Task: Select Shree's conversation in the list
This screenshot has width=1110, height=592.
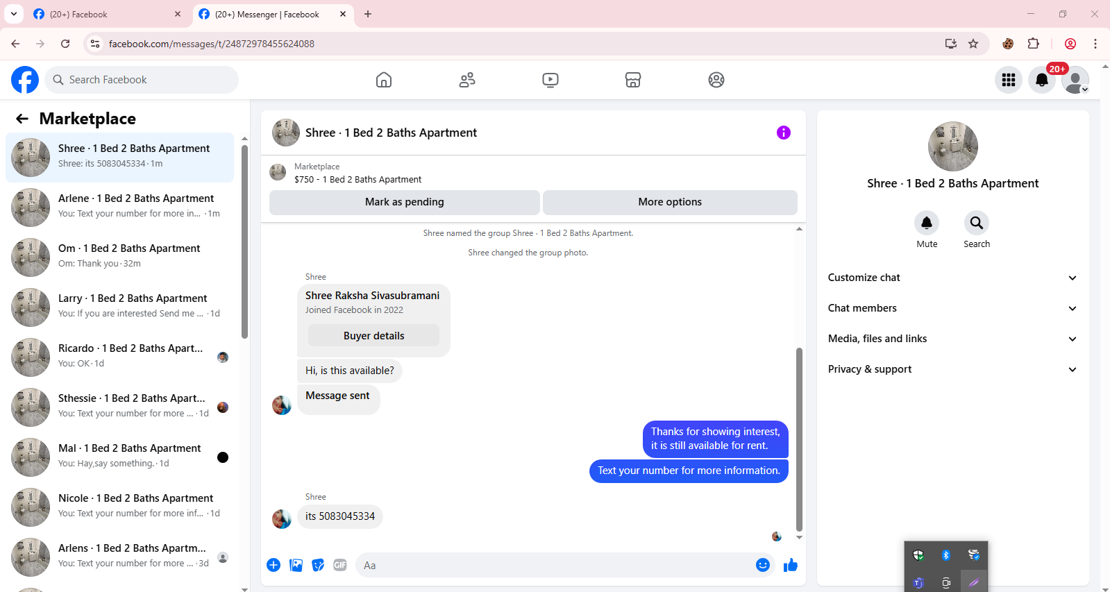Action: [x=120, y=158]
